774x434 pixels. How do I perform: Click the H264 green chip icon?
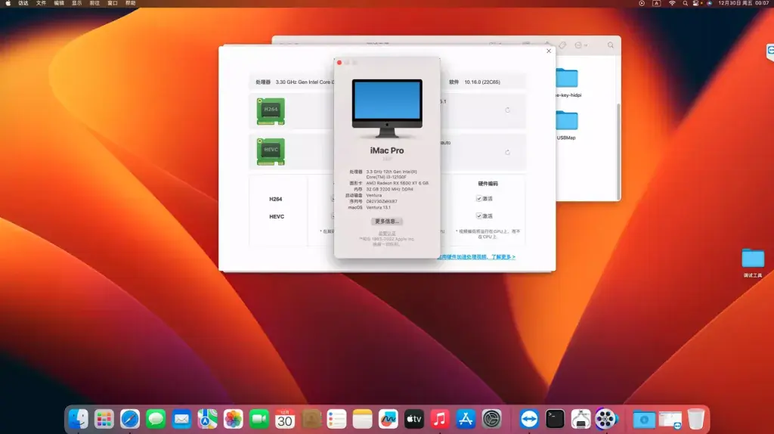pyautogui.click(x=271, y=111)
